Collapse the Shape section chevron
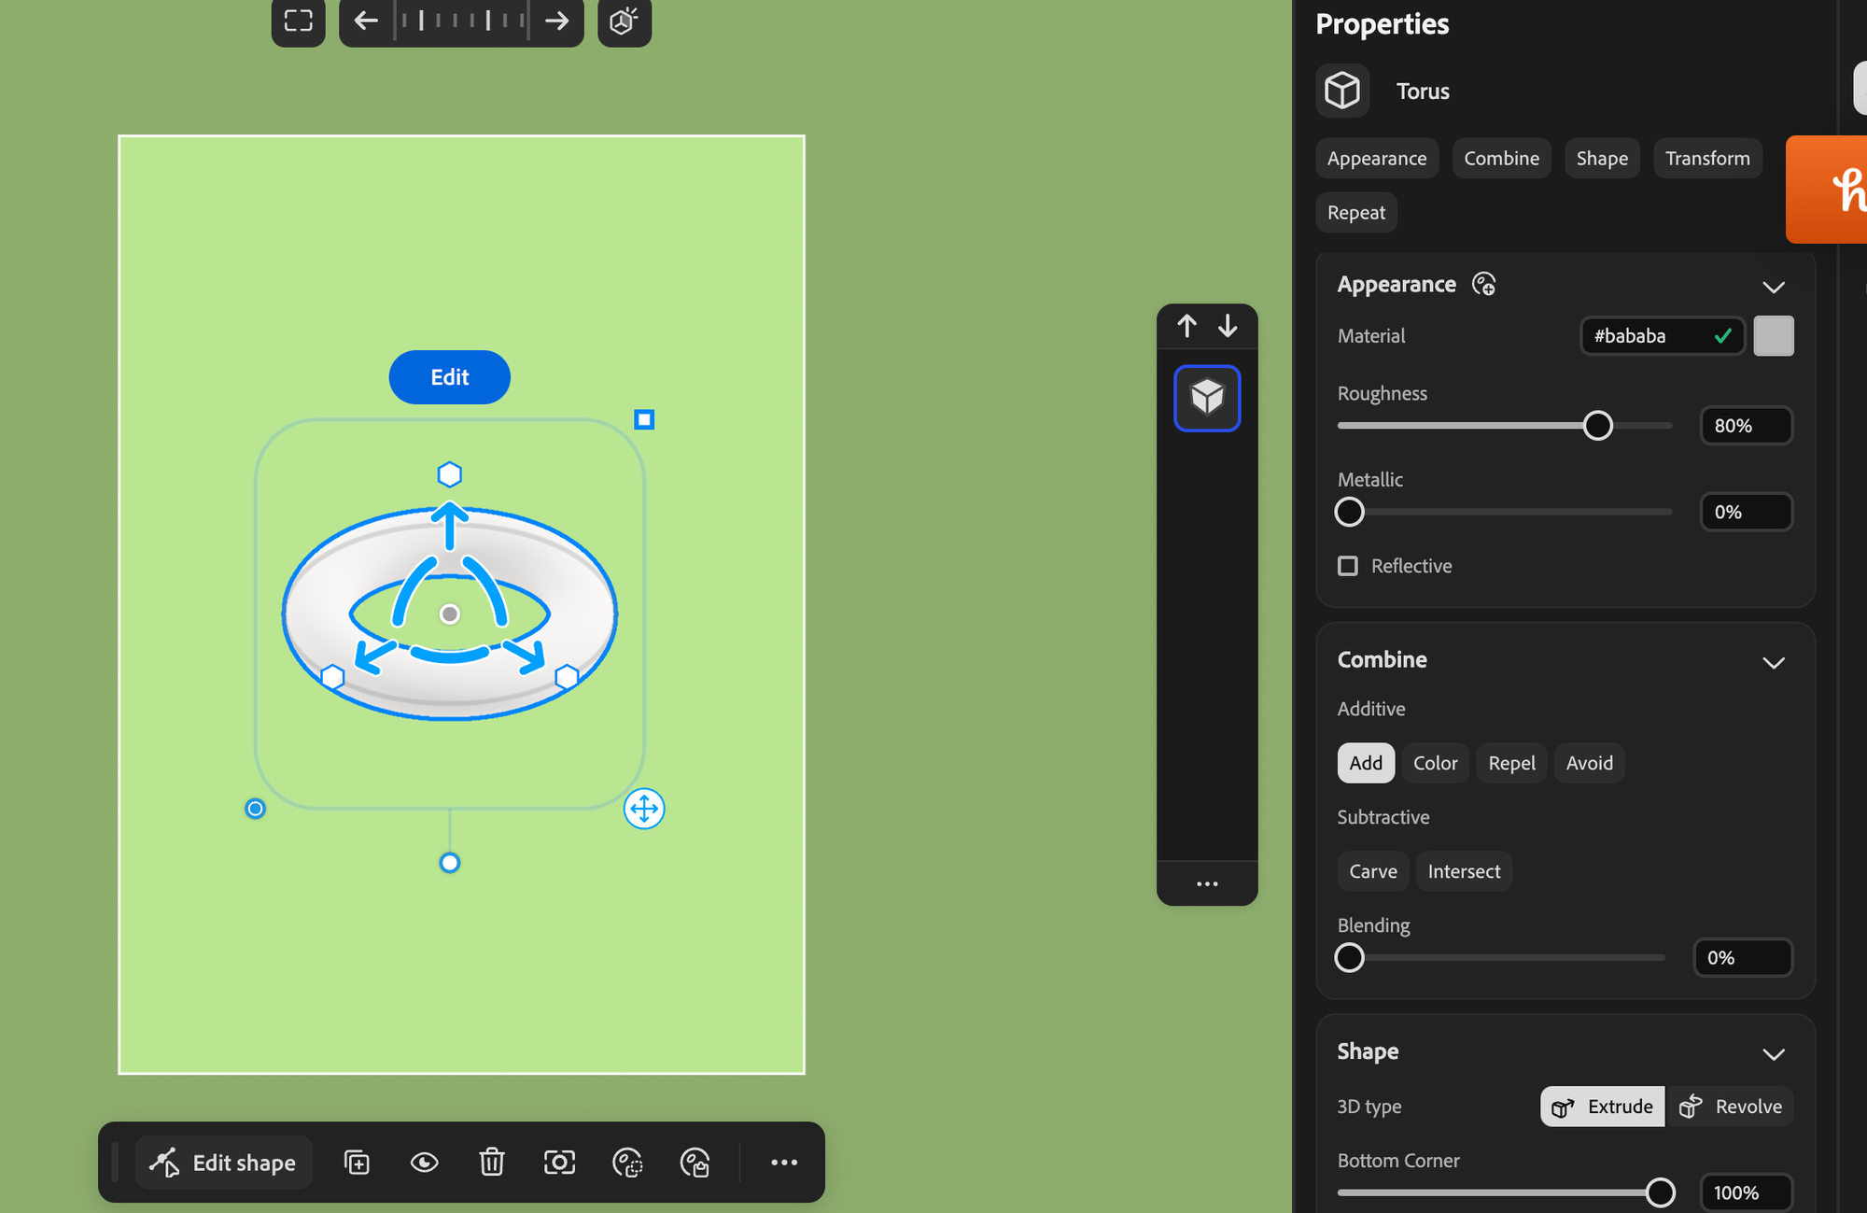The height and width of the screenshot is (1213, 1867). [x=1774, y=1054]
